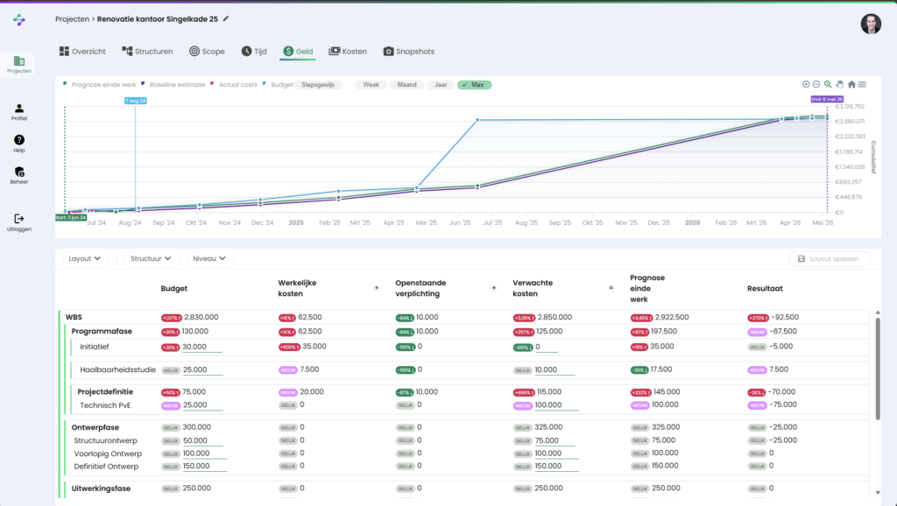
Task: Click the chart zoom-in plus icon
Action: pyautogui.click(x=806, y=84)
